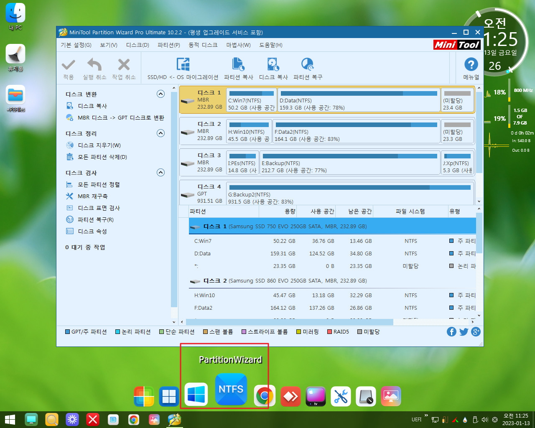Open the picture viewer dock icon

point(391,396)
